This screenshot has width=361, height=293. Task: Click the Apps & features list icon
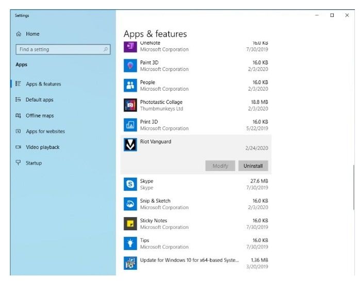(18, 84)
